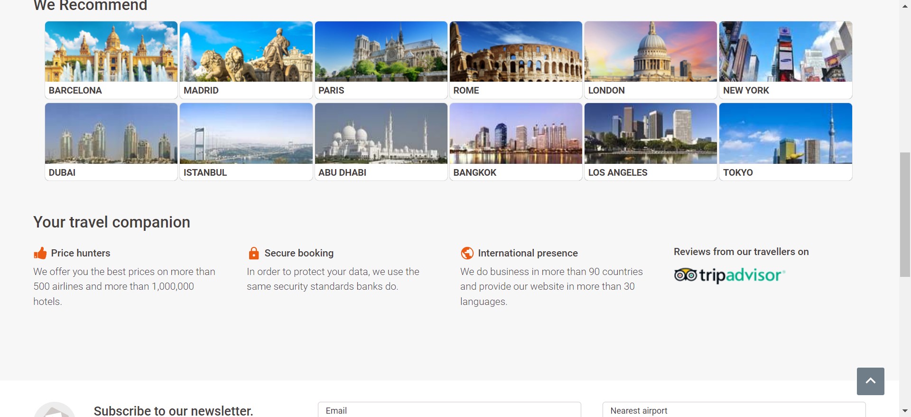Click the Nearest airport field
Screen dimensions: 911x417
[734, 410]
